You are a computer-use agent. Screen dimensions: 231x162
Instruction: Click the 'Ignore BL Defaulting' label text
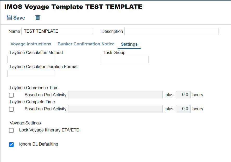click(x=38, y=144)
